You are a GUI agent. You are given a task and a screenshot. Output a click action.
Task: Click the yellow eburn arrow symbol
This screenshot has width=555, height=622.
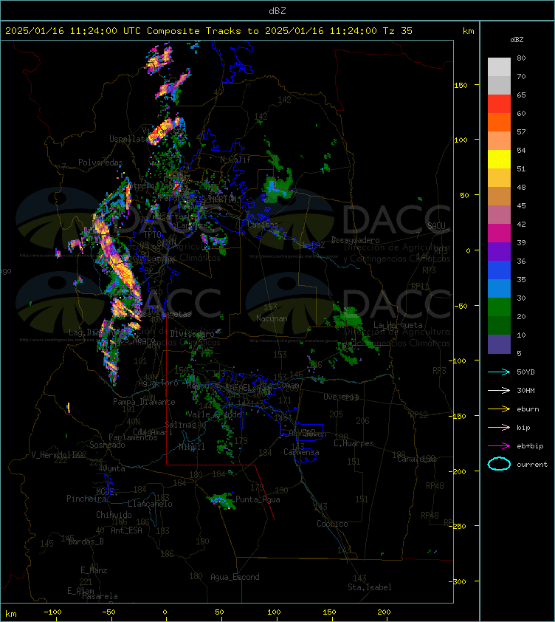tap(499, 409)
